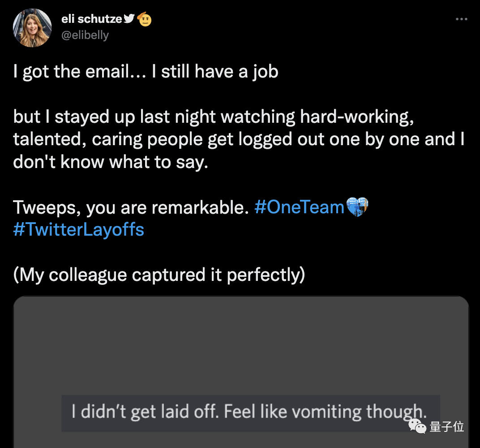480x448 pixels.
Task: Click the Twitter bird icon beside name
Action: pos(129,18)
